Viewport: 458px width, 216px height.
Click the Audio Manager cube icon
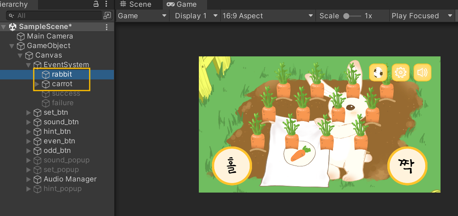pyautogui.click(x=37, y=179)
